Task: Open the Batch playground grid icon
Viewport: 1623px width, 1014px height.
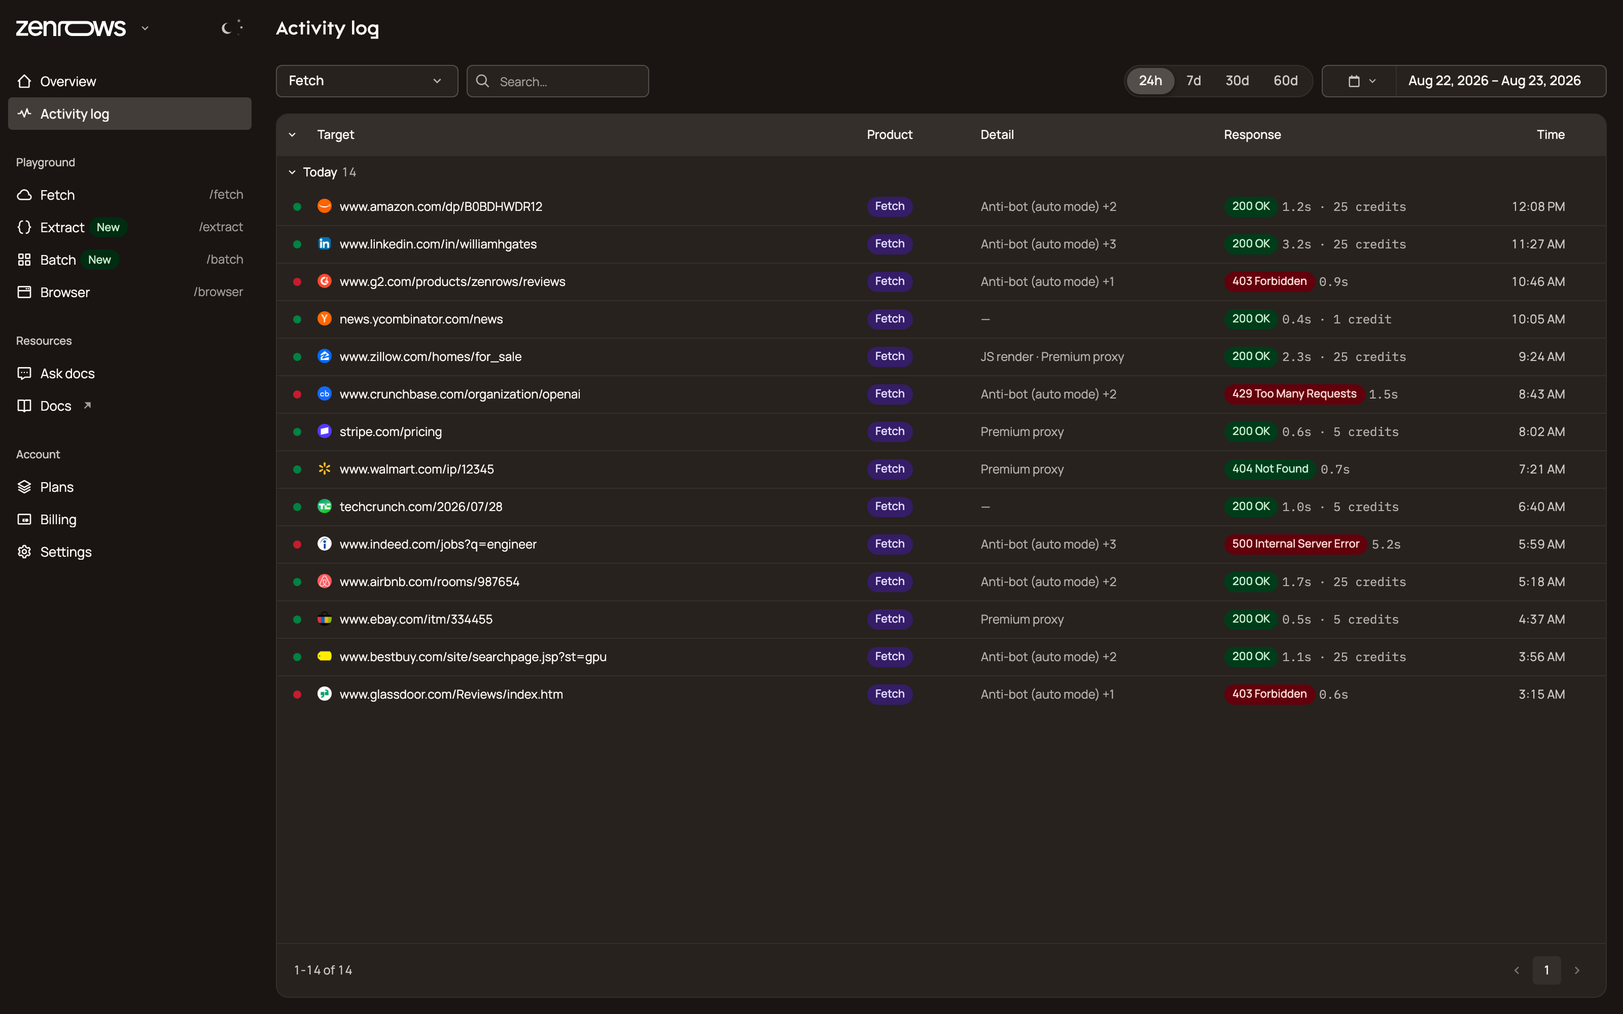Action: [x=25, y=260]
